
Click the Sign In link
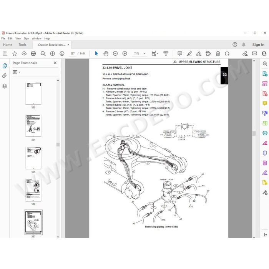(258, 45)
